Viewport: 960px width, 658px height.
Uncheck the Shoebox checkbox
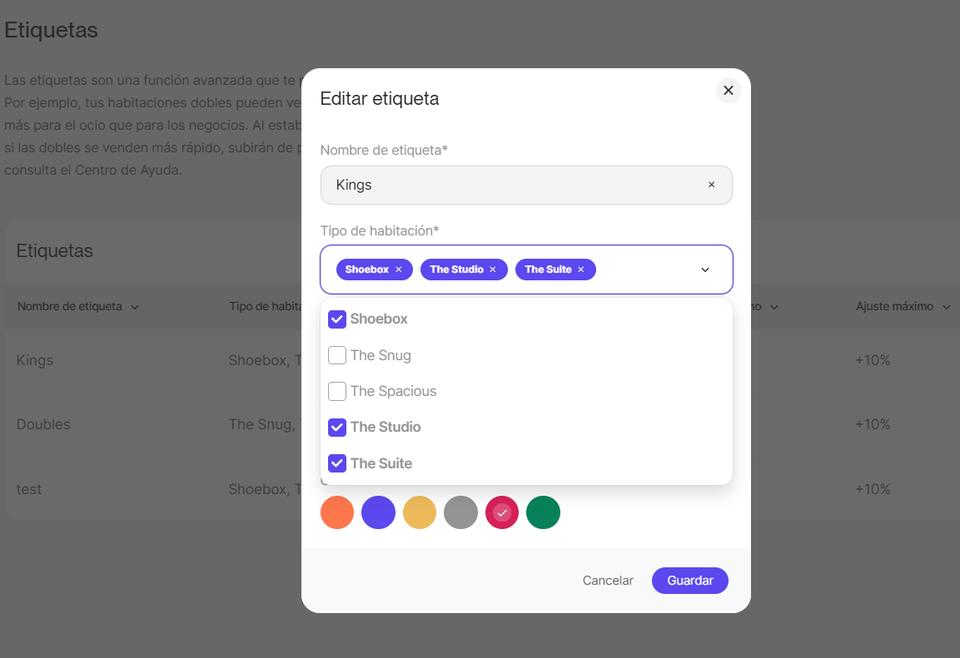pos(337,319)
